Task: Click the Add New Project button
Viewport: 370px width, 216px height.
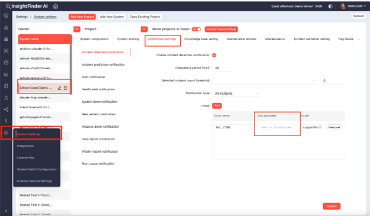Action: [82, 17]
